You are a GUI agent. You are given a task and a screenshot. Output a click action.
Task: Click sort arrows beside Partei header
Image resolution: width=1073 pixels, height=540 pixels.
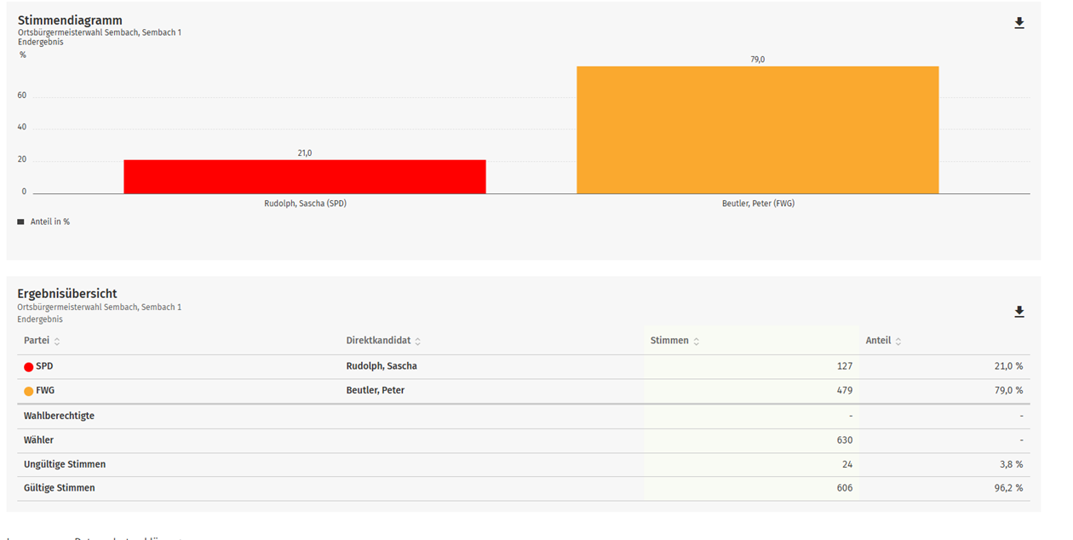click(57, 342)
